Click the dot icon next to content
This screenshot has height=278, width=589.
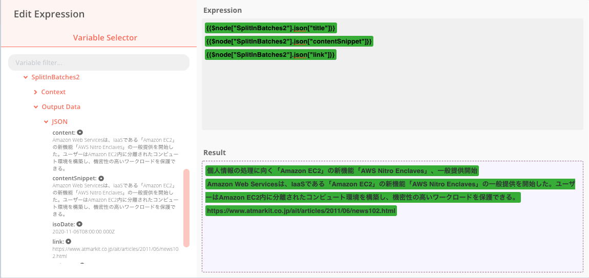click(x=79, y=133)
